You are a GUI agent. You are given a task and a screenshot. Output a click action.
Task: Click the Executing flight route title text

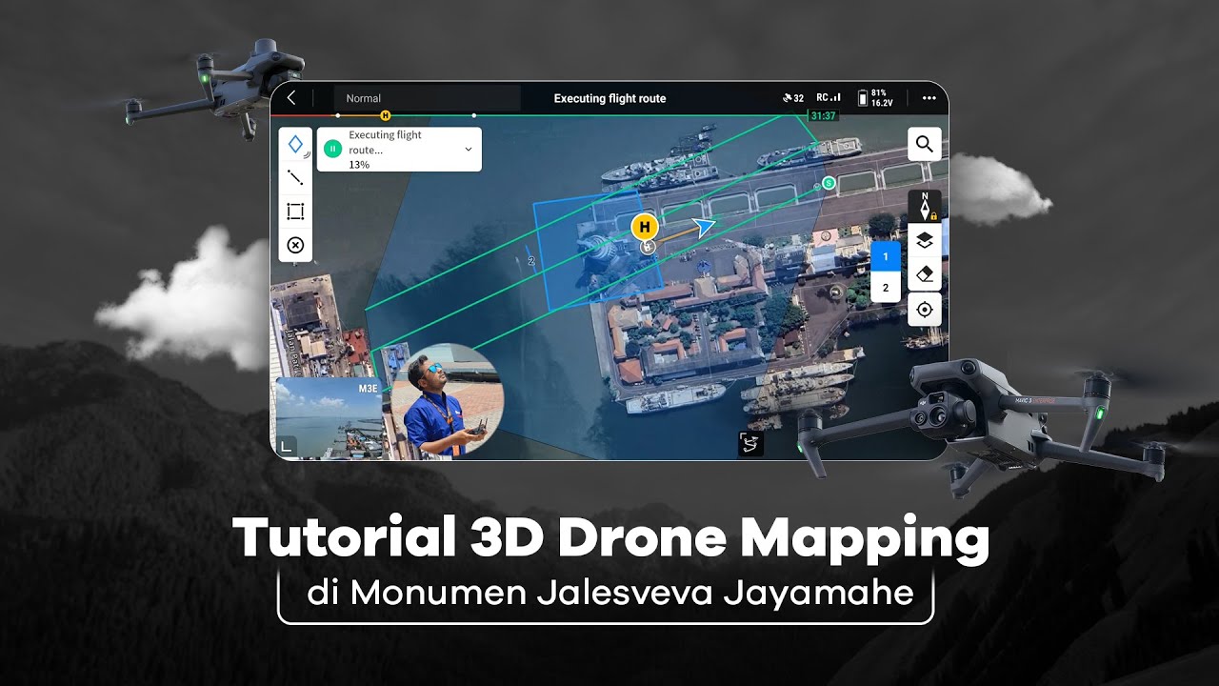point(609,98)
